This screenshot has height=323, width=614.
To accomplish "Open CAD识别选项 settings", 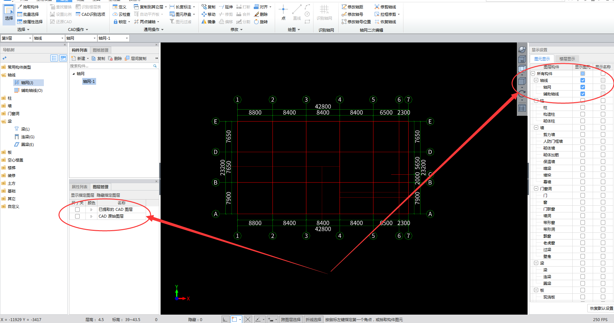I will (x=90, y=14).
